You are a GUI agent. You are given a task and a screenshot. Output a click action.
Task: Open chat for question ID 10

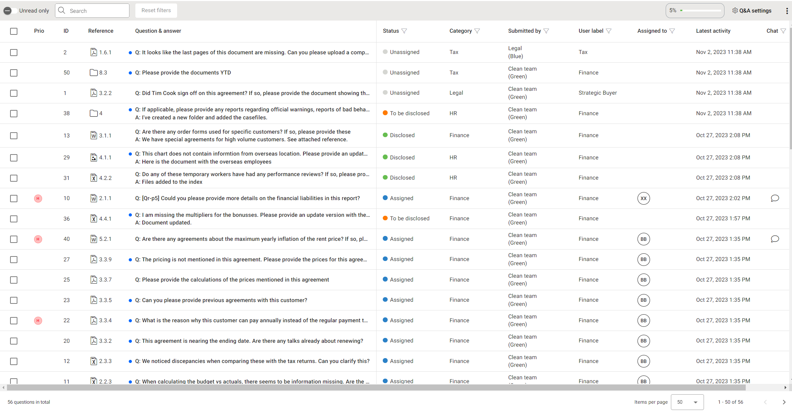(775, 198)
